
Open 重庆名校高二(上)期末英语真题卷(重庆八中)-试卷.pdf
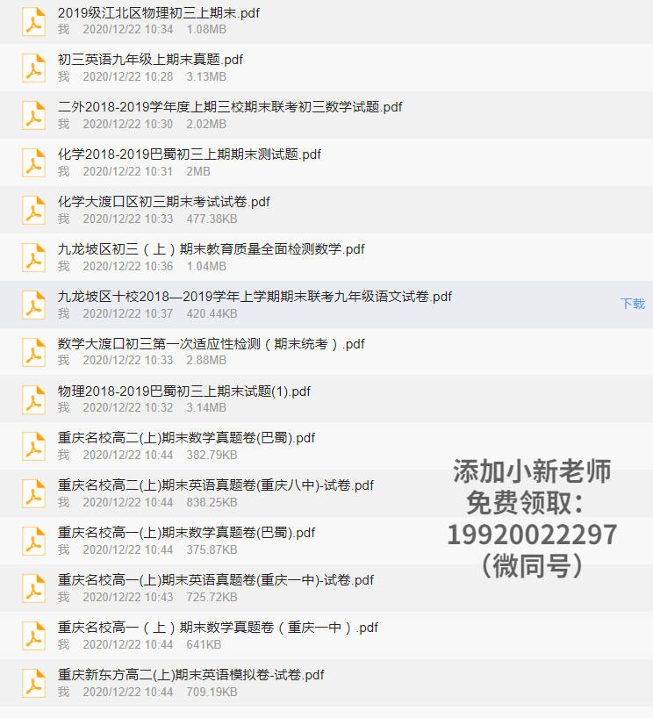pyautogui.click(x=216, y=485)
